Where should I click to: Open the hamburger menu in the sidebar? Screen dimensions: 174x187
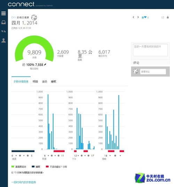pyautogui.click(x=3, y=13)
